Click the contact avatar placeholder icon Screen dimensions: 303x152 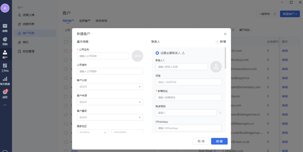click(x=216, y=67)
